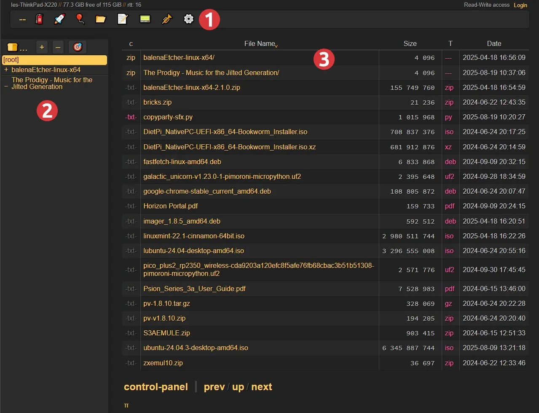Expand balenaEtcher-linux-x64 with its '+' sign
This screenshot has width=539, height=413.
point(6,70)
